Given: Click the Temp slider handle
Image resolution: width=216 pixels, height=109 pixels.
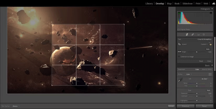Looking at the screenshot, I should tap(197, 83).
